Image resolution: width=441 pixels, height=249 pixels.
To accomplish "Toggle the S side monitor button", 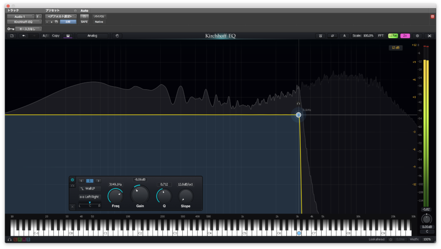I will [x=28, y=240].
